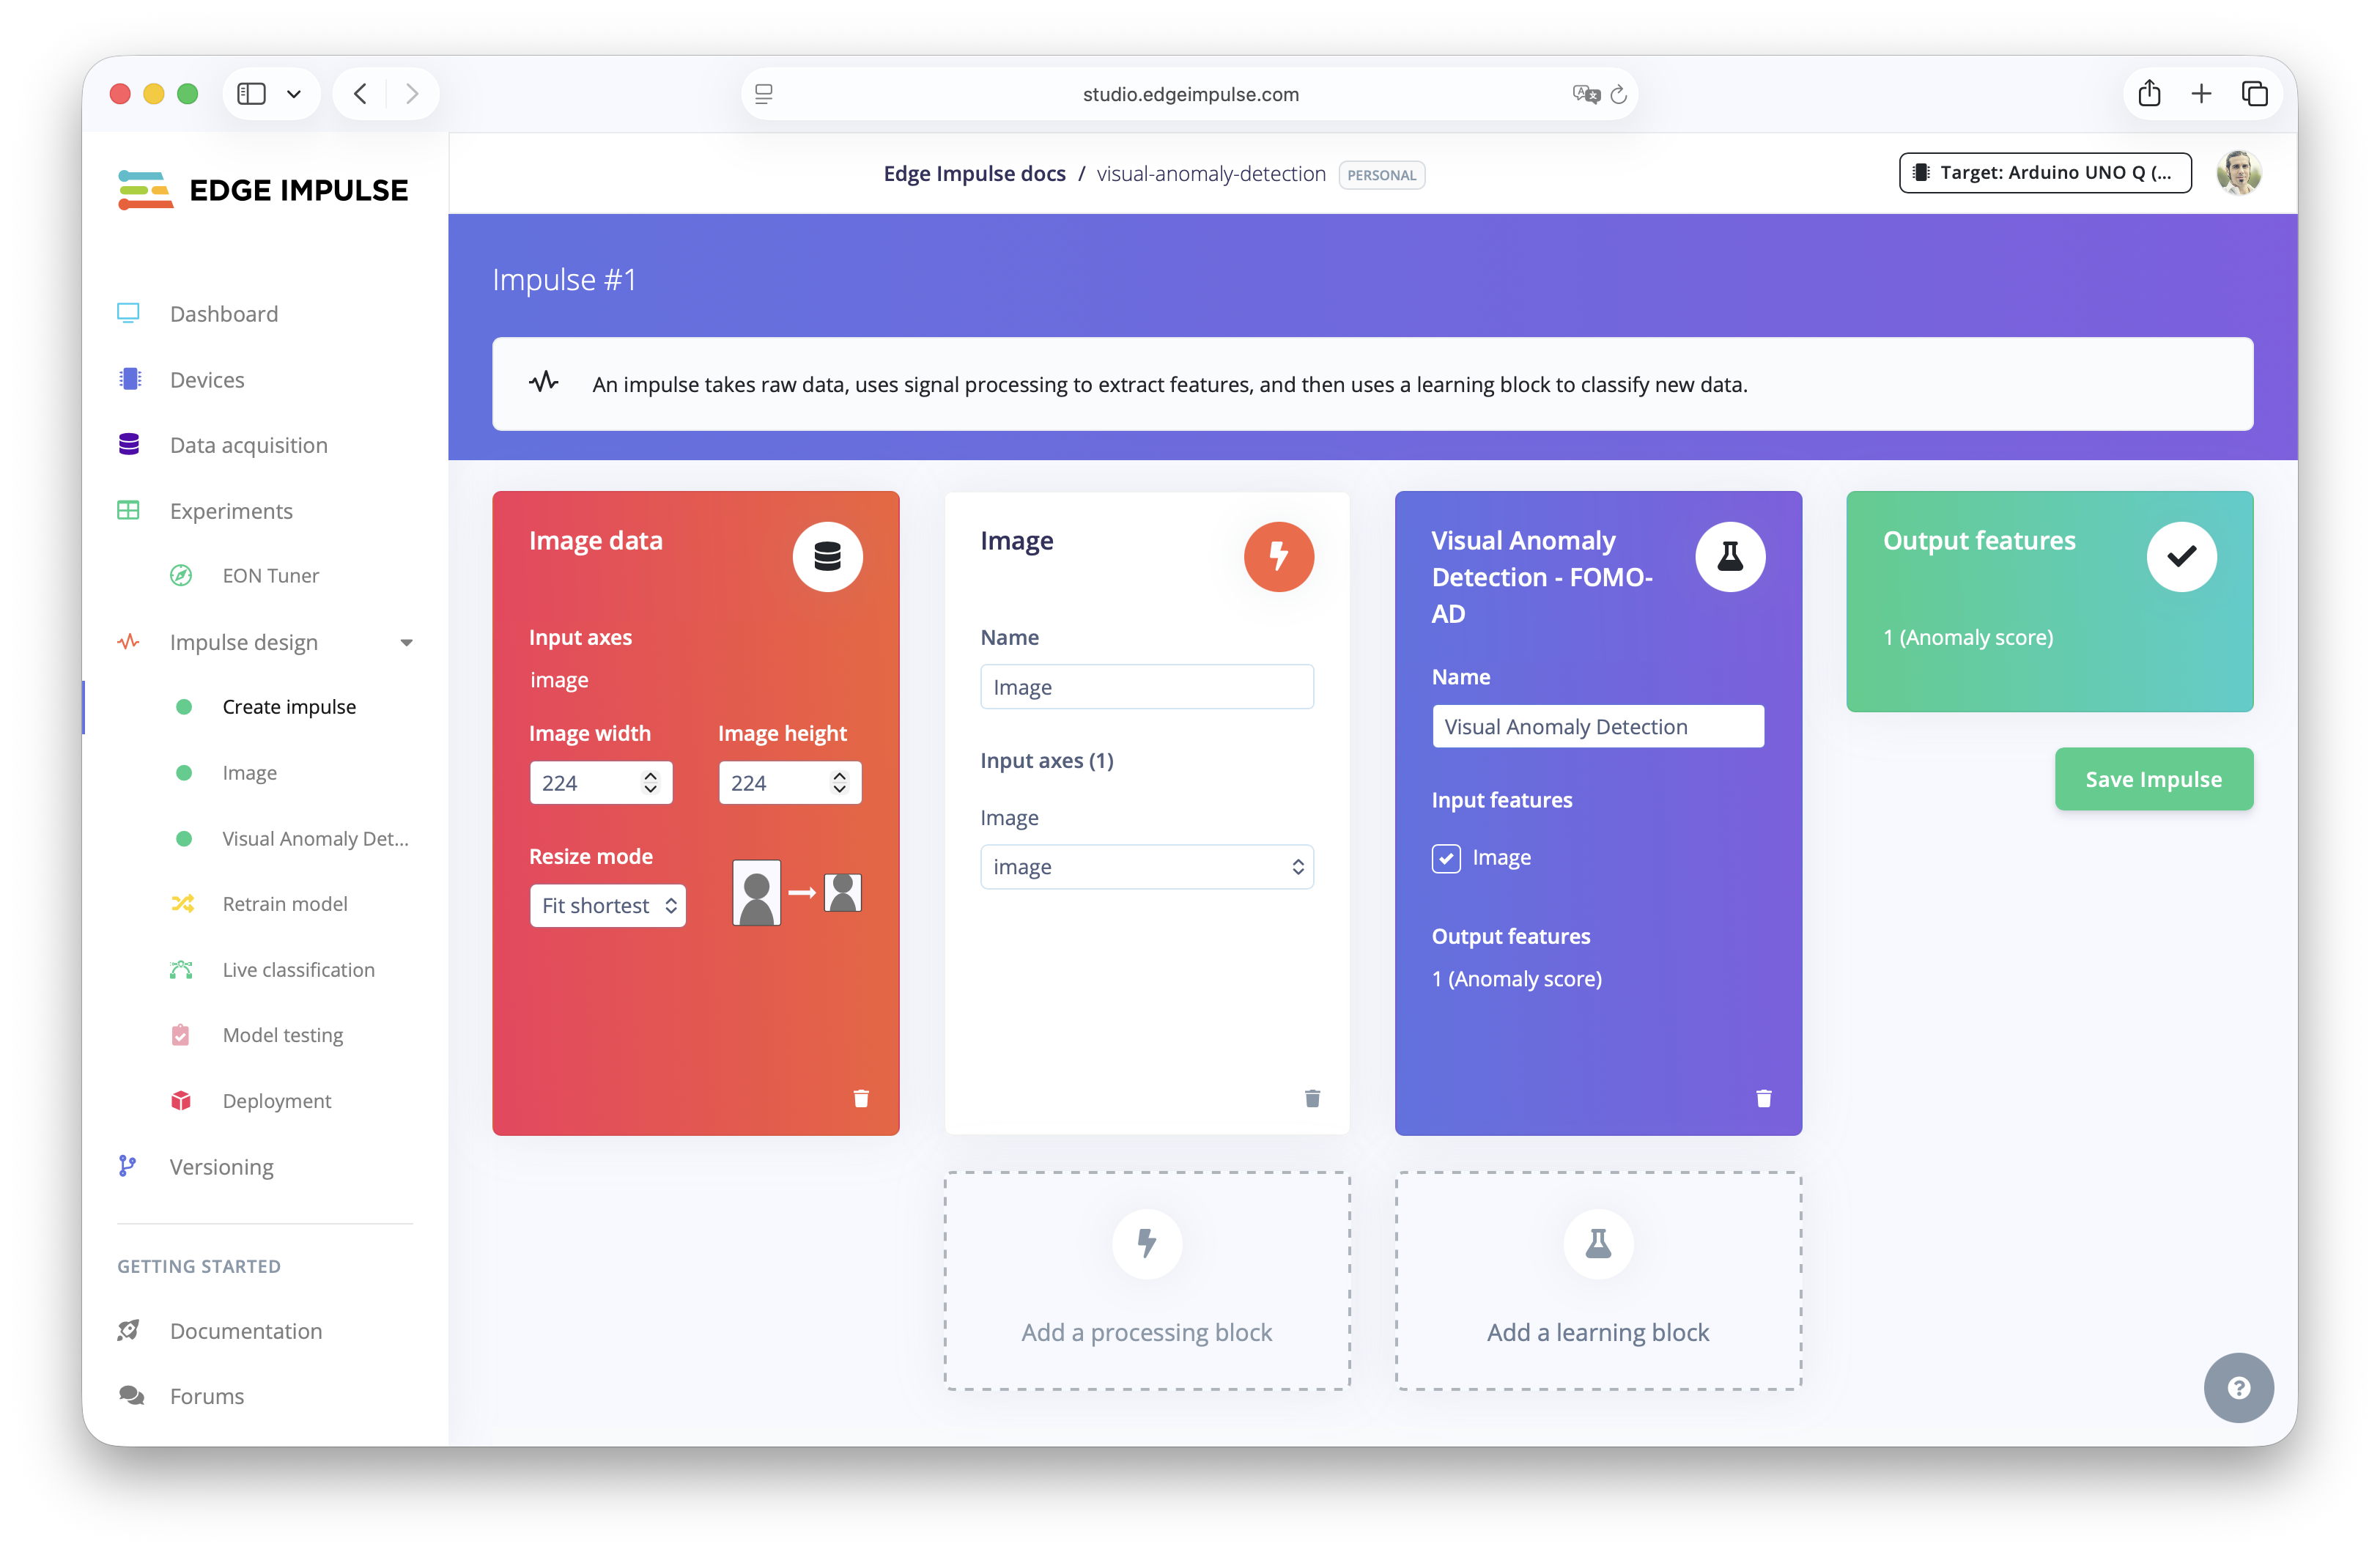
Task: Delete the Image data block via trash icon
Action: point(861,1098)
